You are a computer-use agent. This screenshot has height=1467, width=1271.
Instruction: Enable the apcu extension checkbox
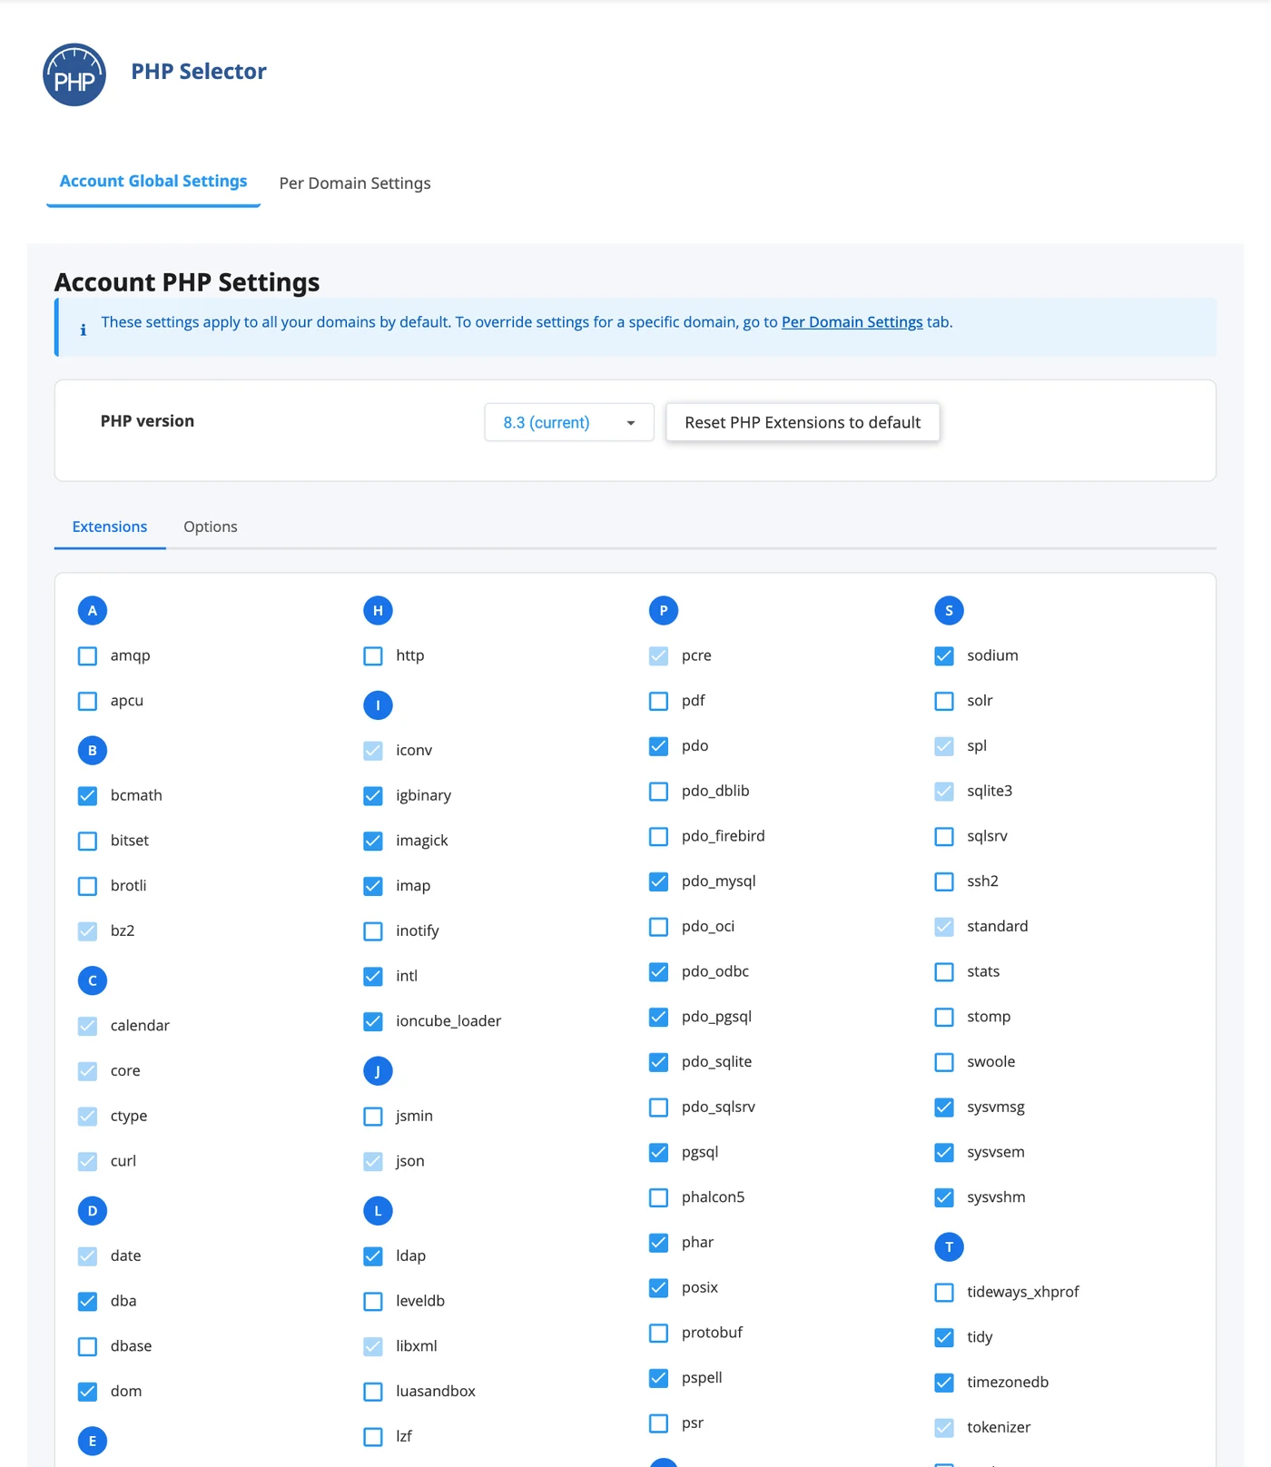point(88,702)
